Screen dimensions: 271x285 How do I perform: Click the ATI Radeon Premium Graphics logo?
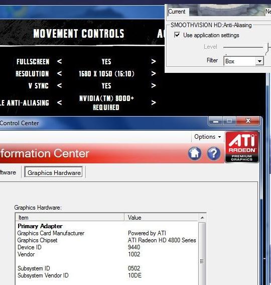coord(242,147)
